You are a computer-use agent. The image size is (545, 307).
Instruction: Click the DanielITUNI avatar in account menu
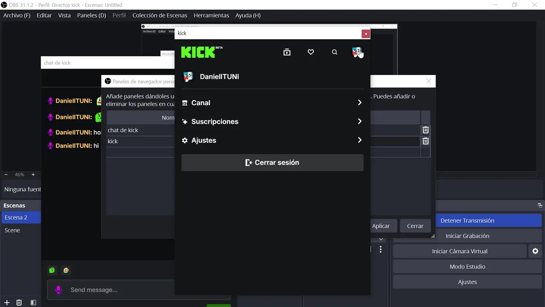click(x=188, y=77)
